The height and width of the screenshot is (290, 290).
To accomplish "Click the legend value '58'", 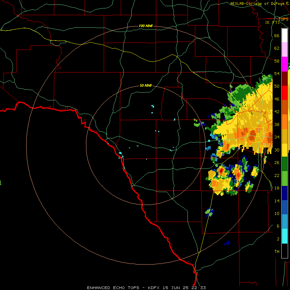I will tap(277, 61).
